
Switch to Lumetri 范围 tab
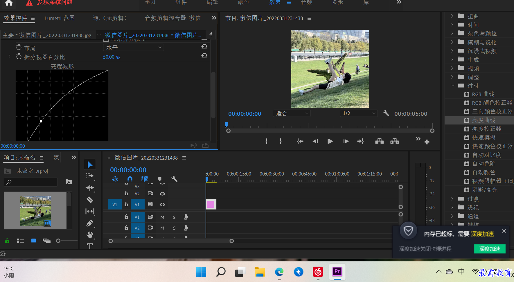coord(60,18)
